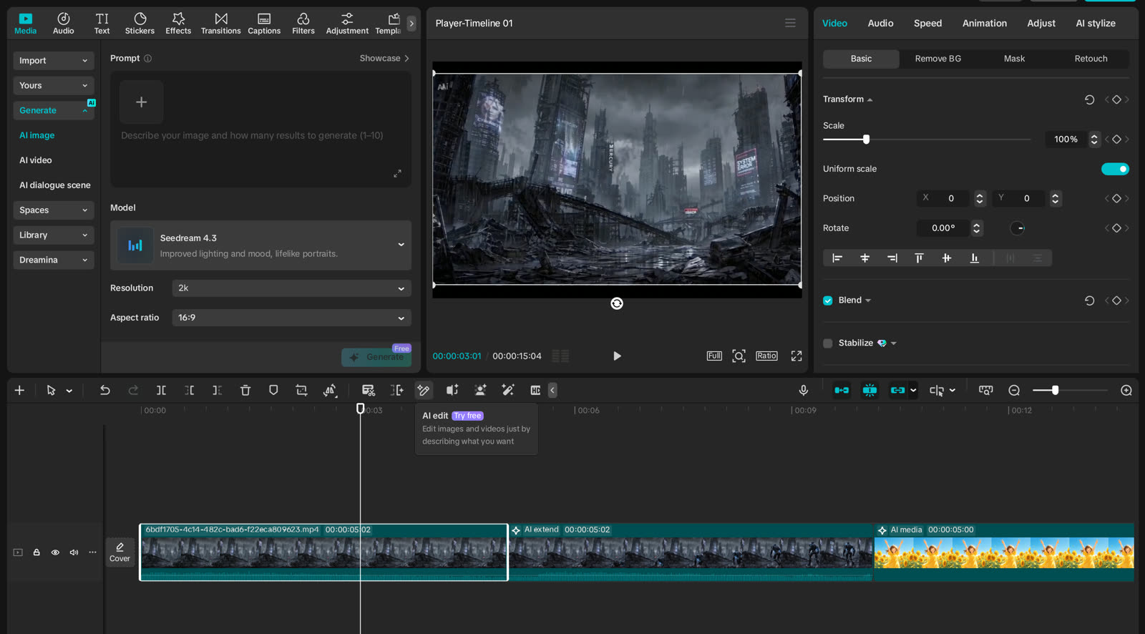
Task: Click the HD enhance icon
Action: coord(535,390)
